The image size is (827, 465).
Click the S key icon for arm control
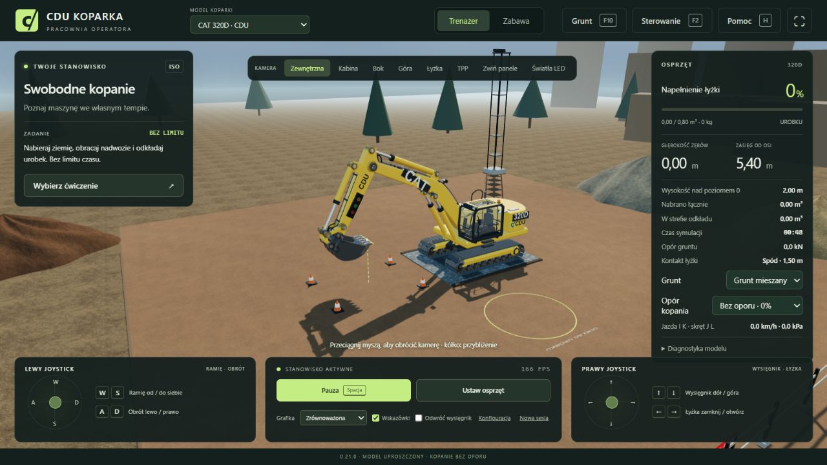(x=117, y=393)
